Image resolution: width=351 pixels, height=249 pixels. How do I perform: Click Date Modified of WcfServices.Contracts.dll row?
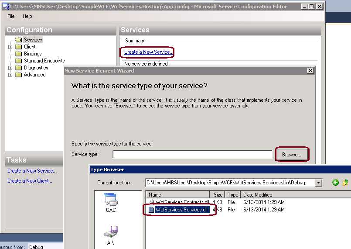click(x=264, y=202)
